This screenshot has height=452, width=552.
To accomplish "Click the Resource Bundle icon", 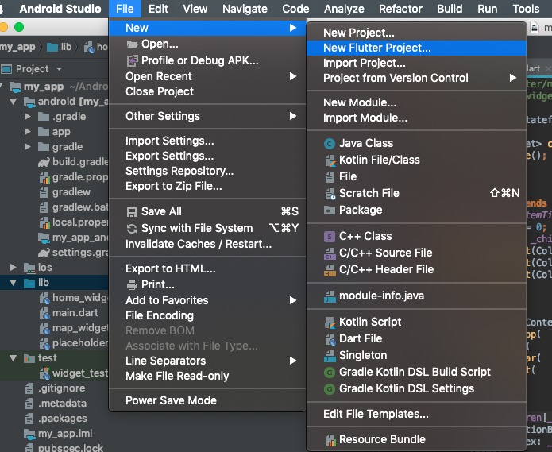I will 330,440.
